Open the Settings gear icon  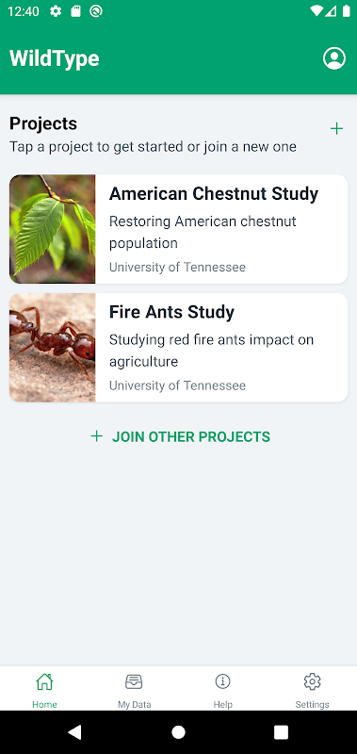313,681
